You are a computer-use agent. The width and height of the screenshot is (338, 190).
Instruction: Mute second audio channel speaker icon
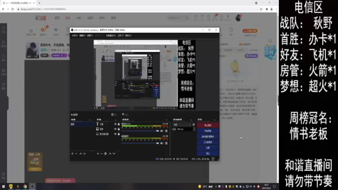click(162, 143)
